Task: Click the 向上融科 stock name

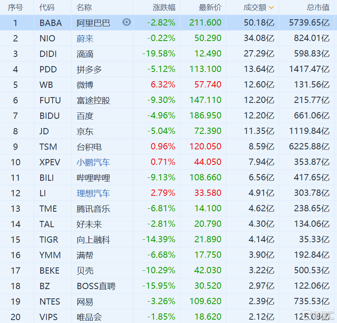Action: pos(93,239)
